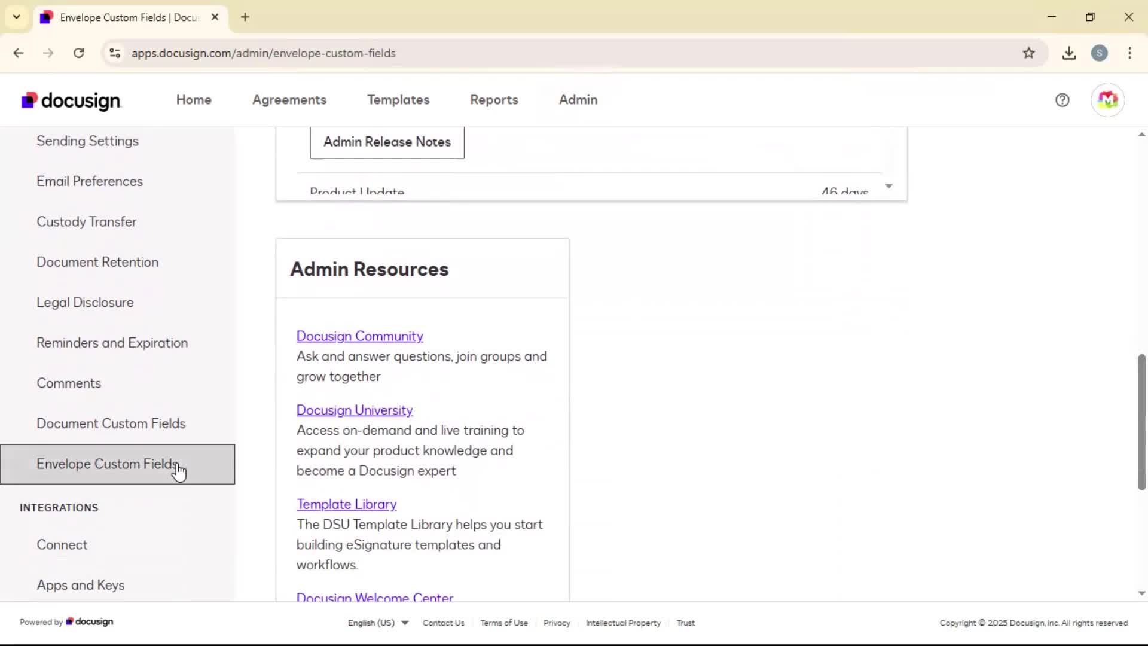Click the Trust footer link
This screenshot has height=646, width=1148.
point(686,623)
